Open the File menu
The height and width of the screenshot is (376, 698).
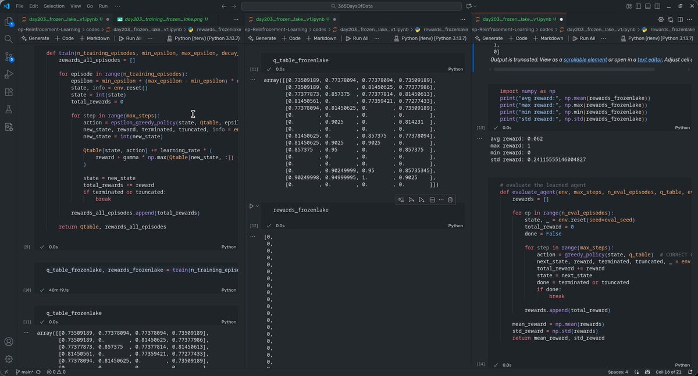tap(20, 6)
